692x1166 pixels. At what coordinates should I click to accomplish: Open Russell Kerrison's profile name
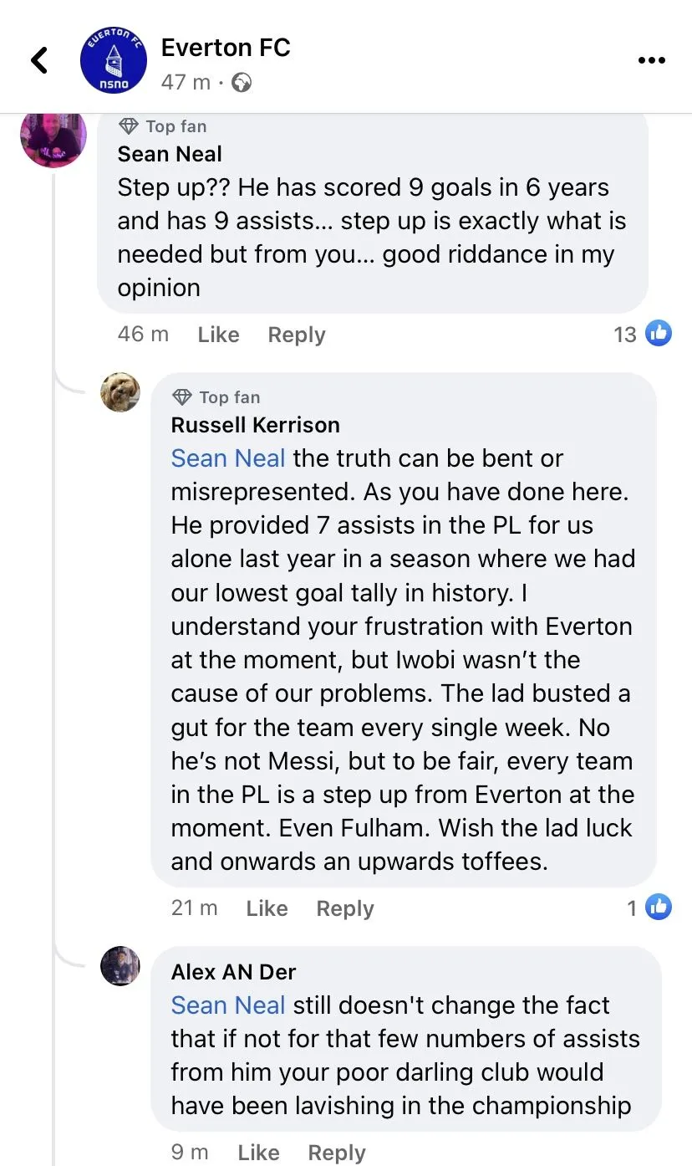pos(255,425)
